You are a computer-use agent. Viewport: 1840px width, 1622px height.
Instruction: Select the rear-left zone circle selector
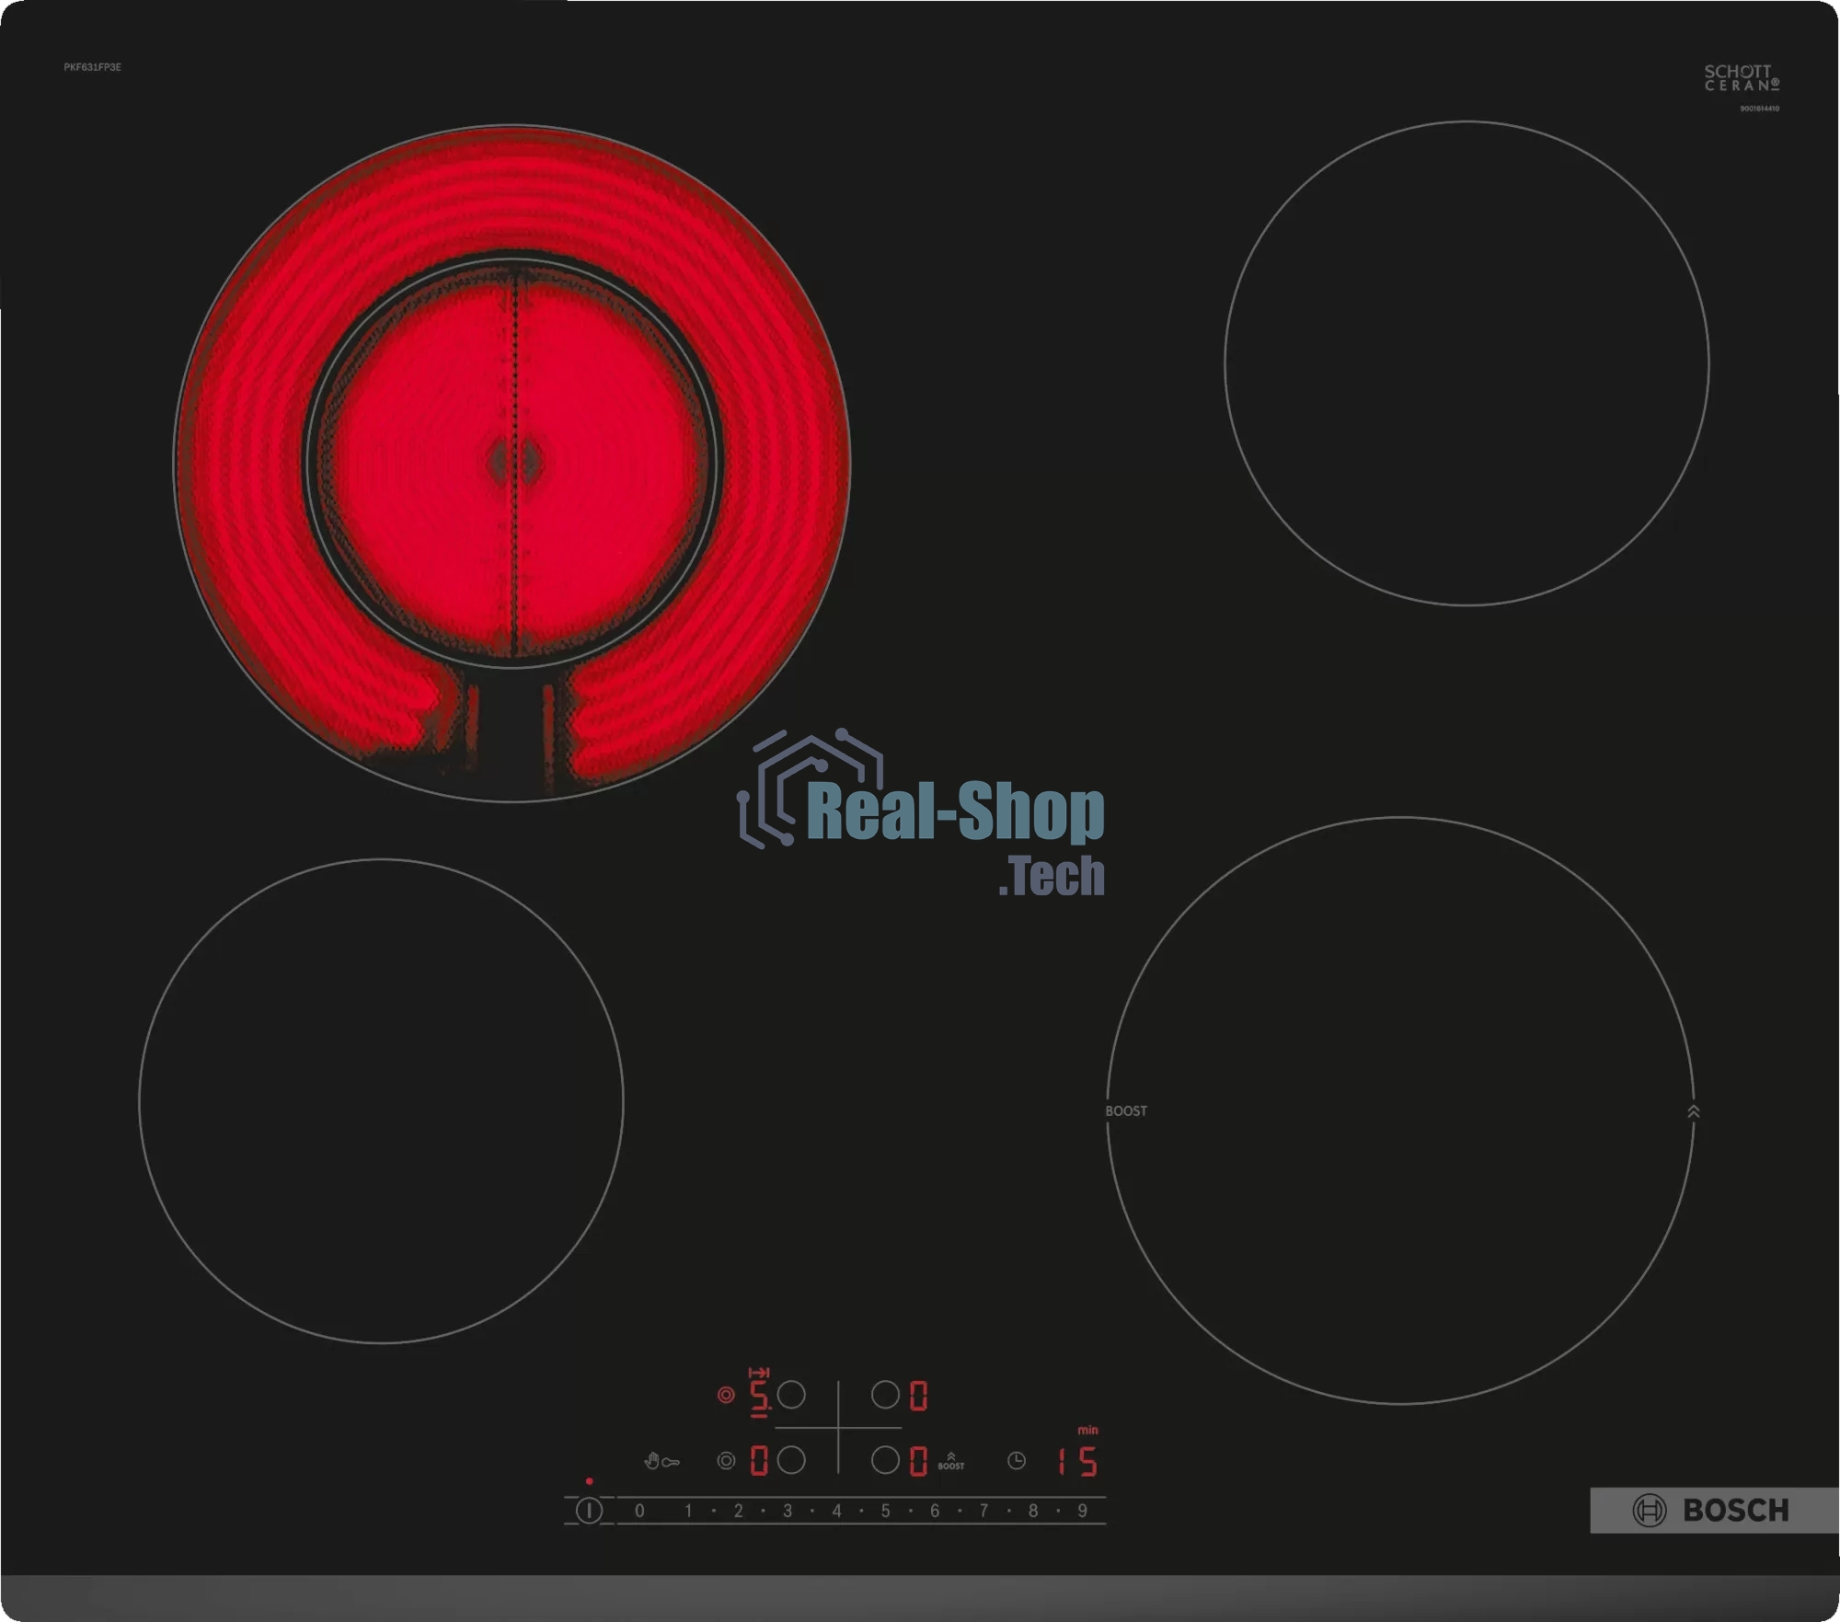click(791, 1395)
